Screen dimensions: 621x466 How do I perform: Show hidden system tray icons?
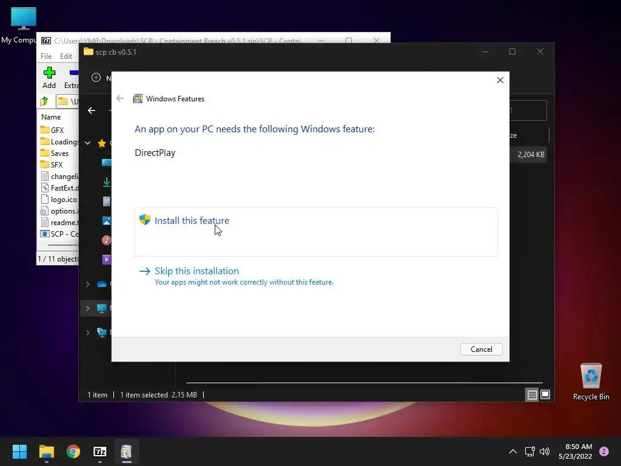click(513, 451)
